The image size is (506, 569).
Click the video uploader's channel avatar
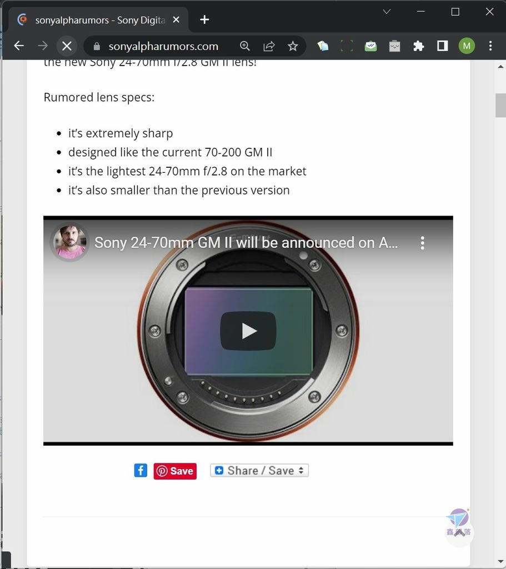(69, 242)
